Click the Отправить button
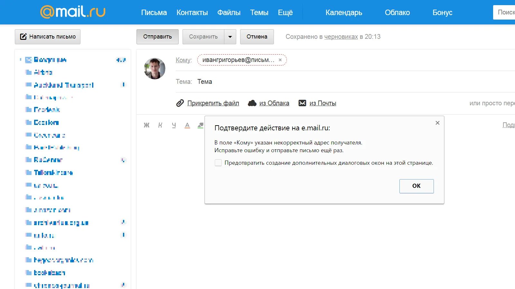 point(157,37)
